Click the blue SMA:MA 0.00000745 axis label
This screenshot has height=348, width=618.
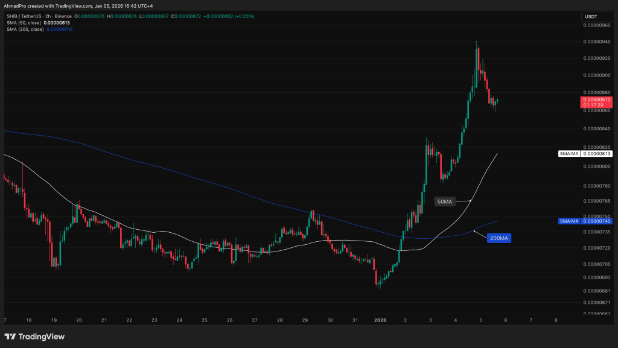click(584, 221)
